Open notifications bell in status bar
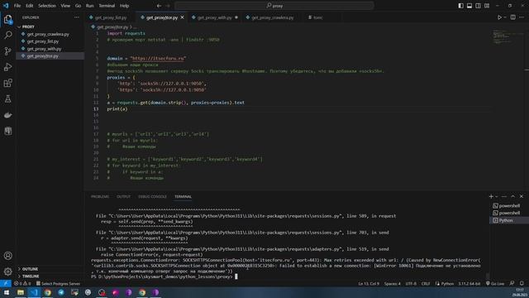This screenshot has width=529, height=298. pyautogui.click(x=522, y=283)
